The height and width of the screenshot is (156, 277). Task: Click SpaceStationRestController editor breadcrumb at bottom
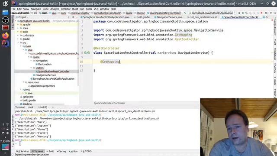(x=110, y=103)
